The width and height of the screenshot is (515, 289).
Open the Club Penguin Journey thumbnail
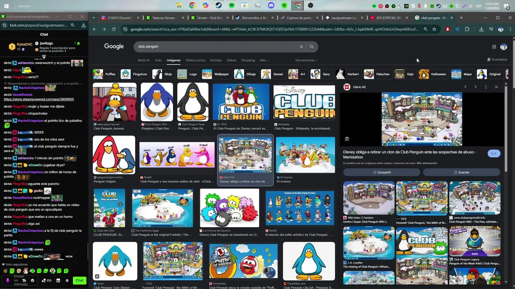point(115,102)
